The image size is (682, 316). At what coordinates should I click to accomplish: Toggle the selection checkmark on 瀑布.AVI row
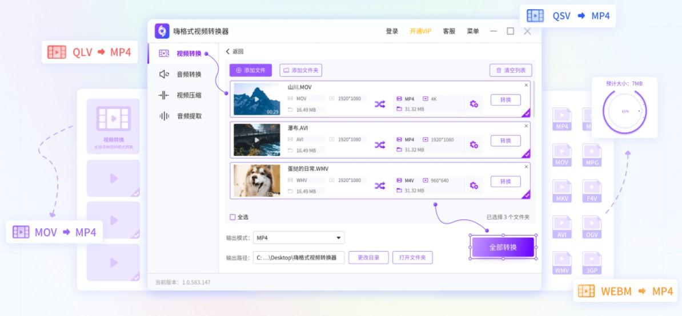pos(527,154)
